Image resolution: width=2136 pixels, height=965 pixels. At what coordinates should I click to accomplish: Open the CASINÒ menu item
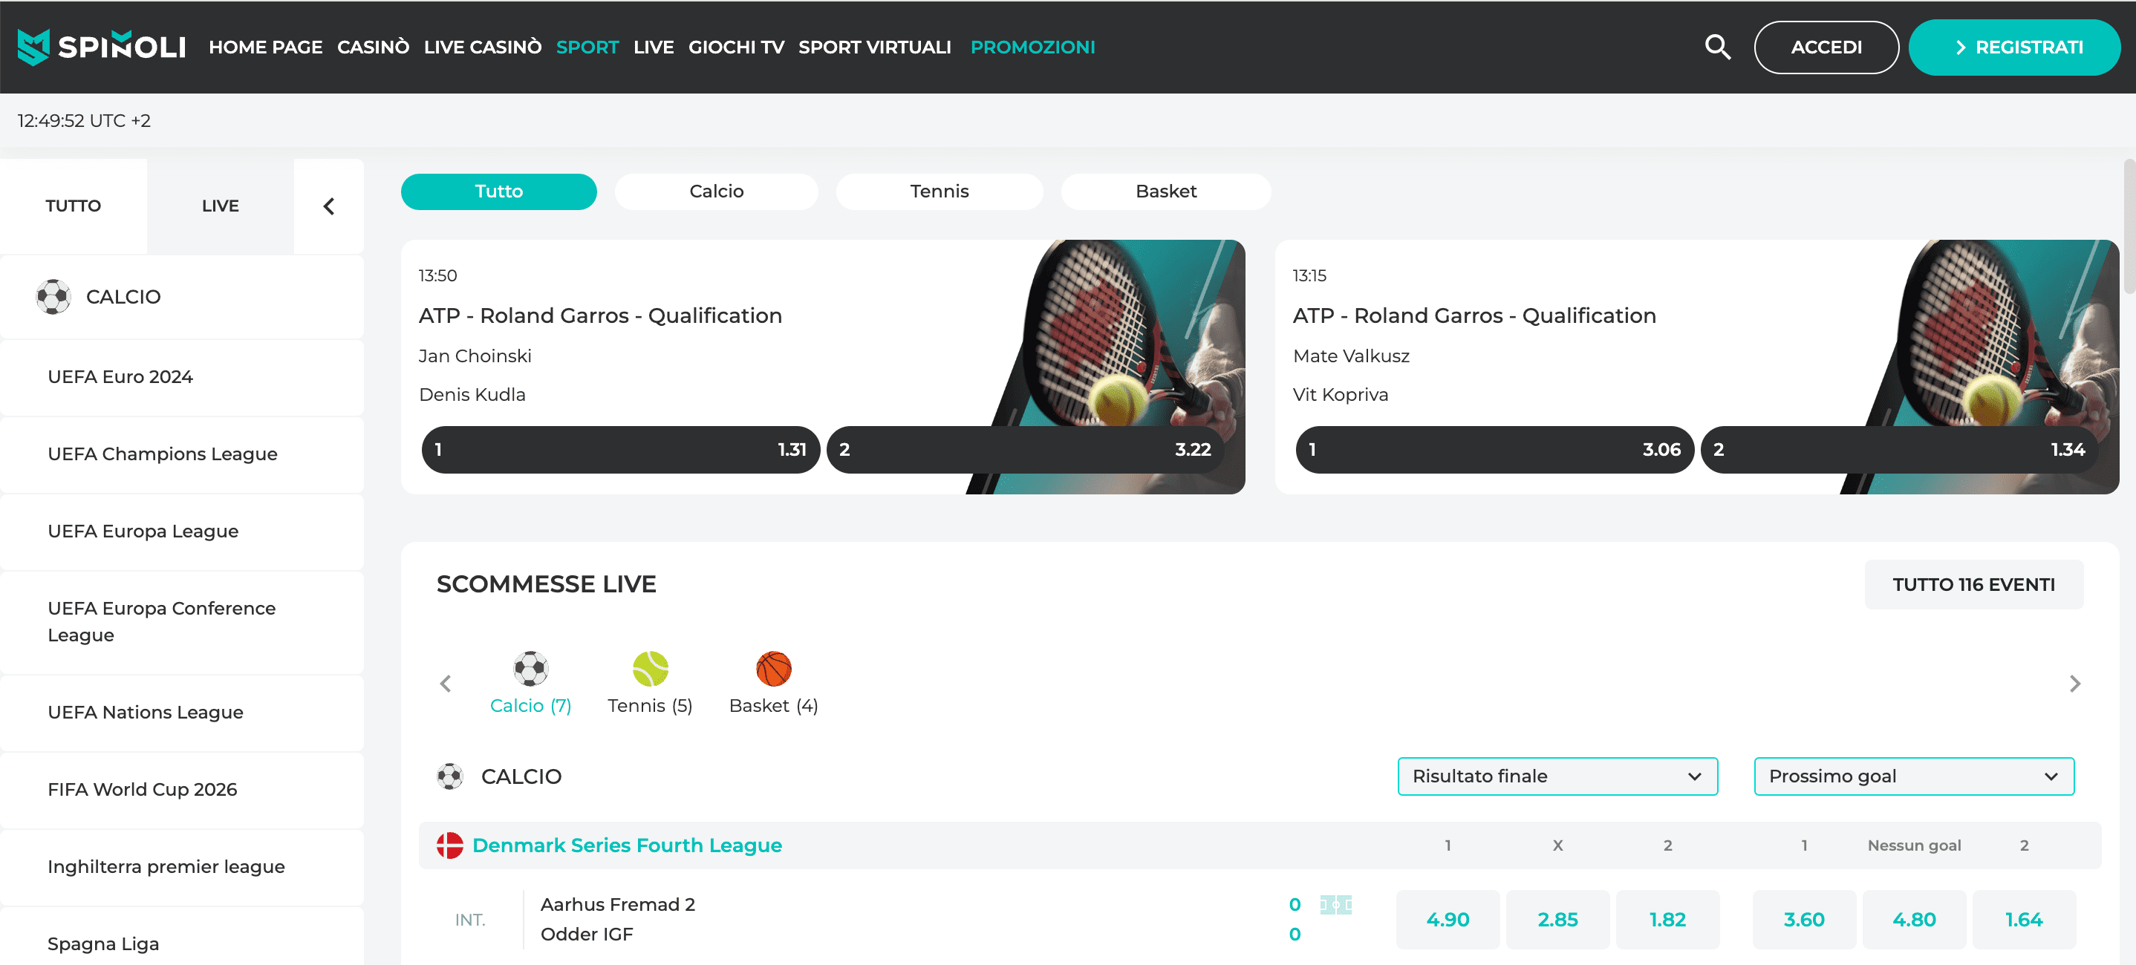tap(373, 48)
